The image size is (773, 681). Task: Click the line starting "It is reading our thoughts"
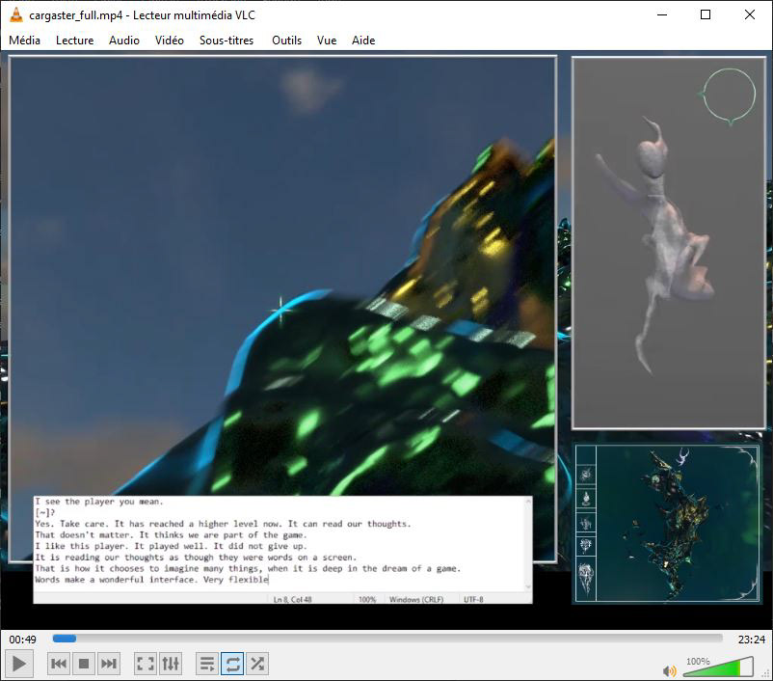(x=196, y=558)
